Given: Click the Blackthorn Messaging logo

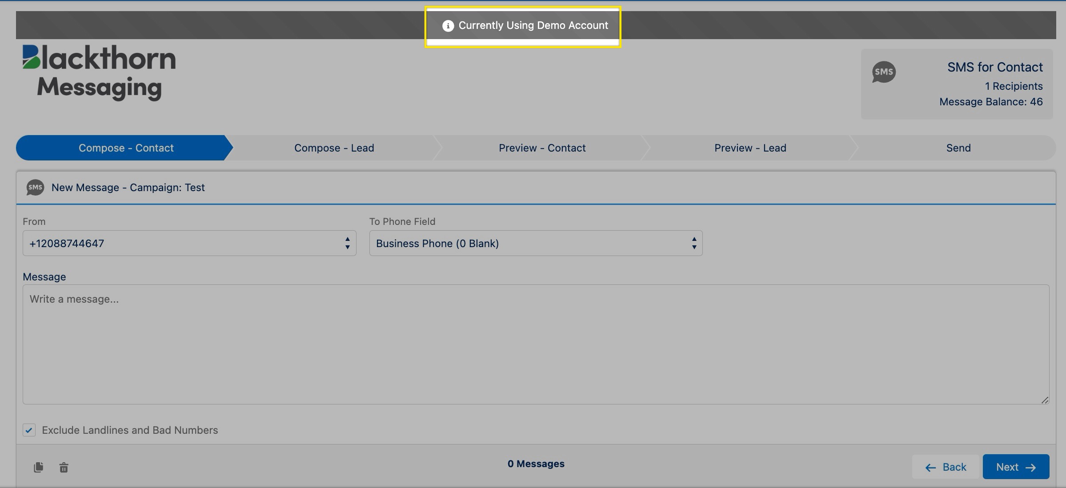Looking at the screenshot, I should click(x=99, y=72).
